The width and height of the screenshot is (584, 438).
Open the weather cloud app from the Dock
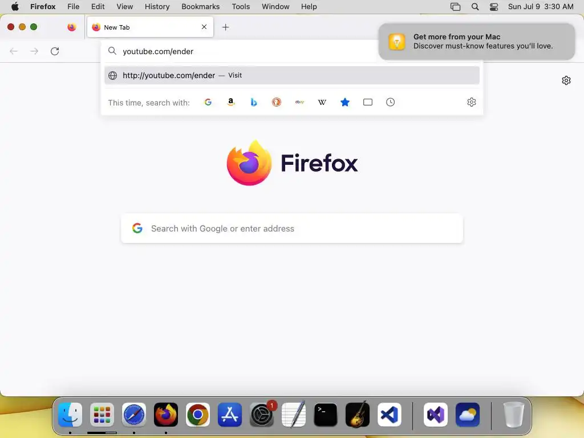[468, 415]
